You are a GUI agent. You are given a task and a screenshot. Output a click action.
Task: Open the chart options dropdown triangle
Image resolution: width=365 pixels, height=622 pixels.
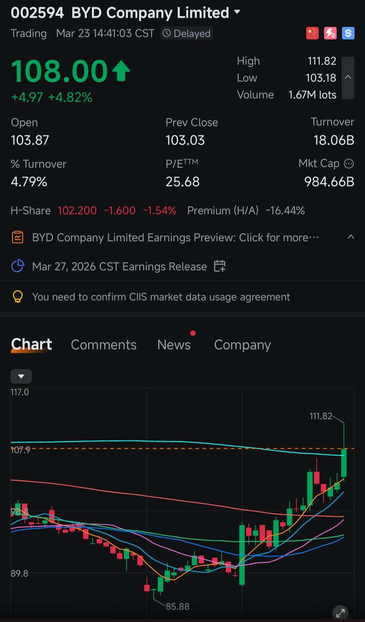[21, 376]
